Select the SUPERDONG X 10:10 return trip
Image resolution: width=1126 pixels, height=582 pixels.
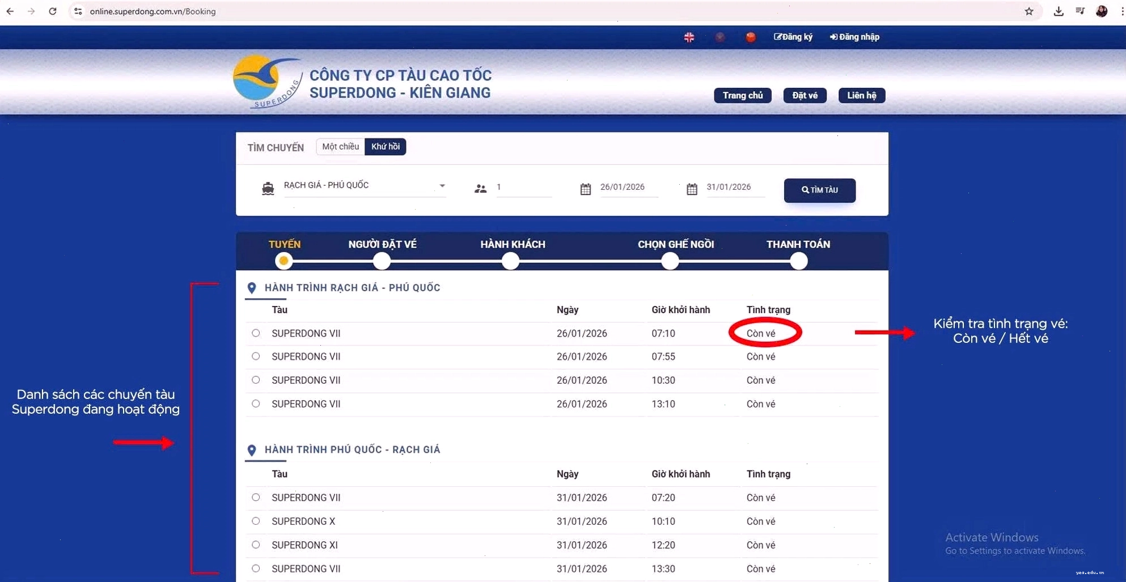pyautogui.click(x=256, y=521)
